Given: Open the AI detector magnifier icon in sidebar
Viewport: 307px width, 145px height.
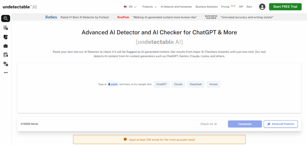Looking at the screenshot, I should (x=6, y=19).
